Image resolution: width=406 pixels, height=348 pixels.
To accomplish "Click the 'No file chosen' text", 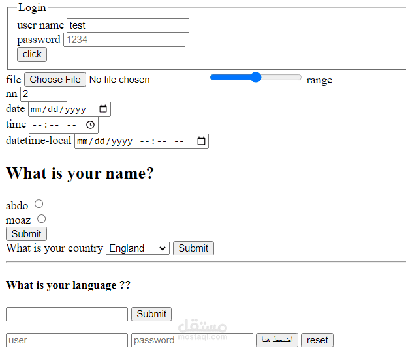I will pyautogui.click(x=119, y=80).
